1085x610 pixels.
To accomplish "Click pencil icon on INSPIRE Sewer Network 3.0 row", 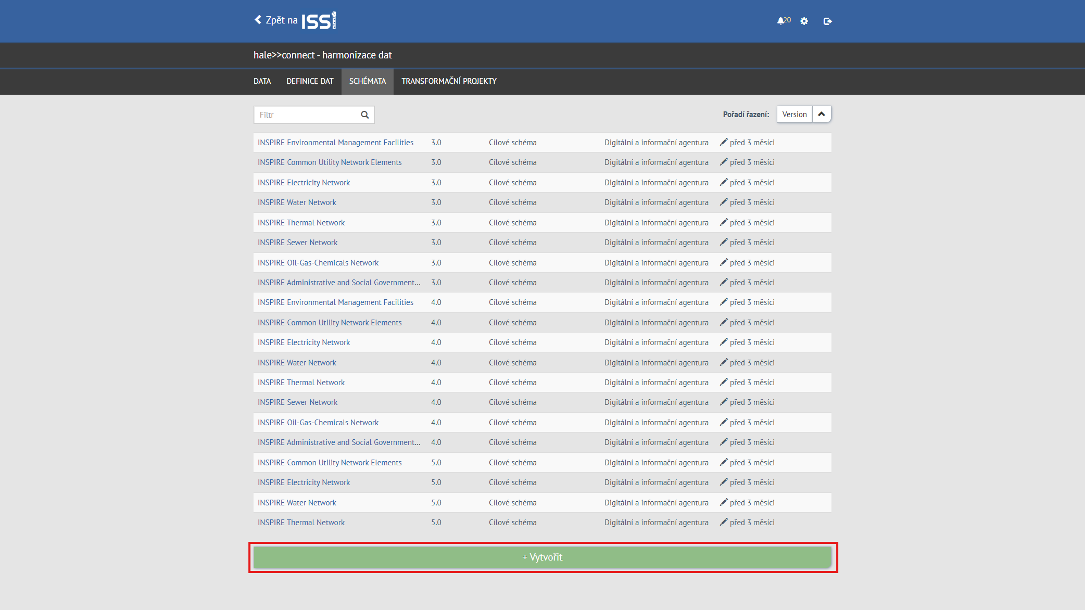I will pos(724,242).
